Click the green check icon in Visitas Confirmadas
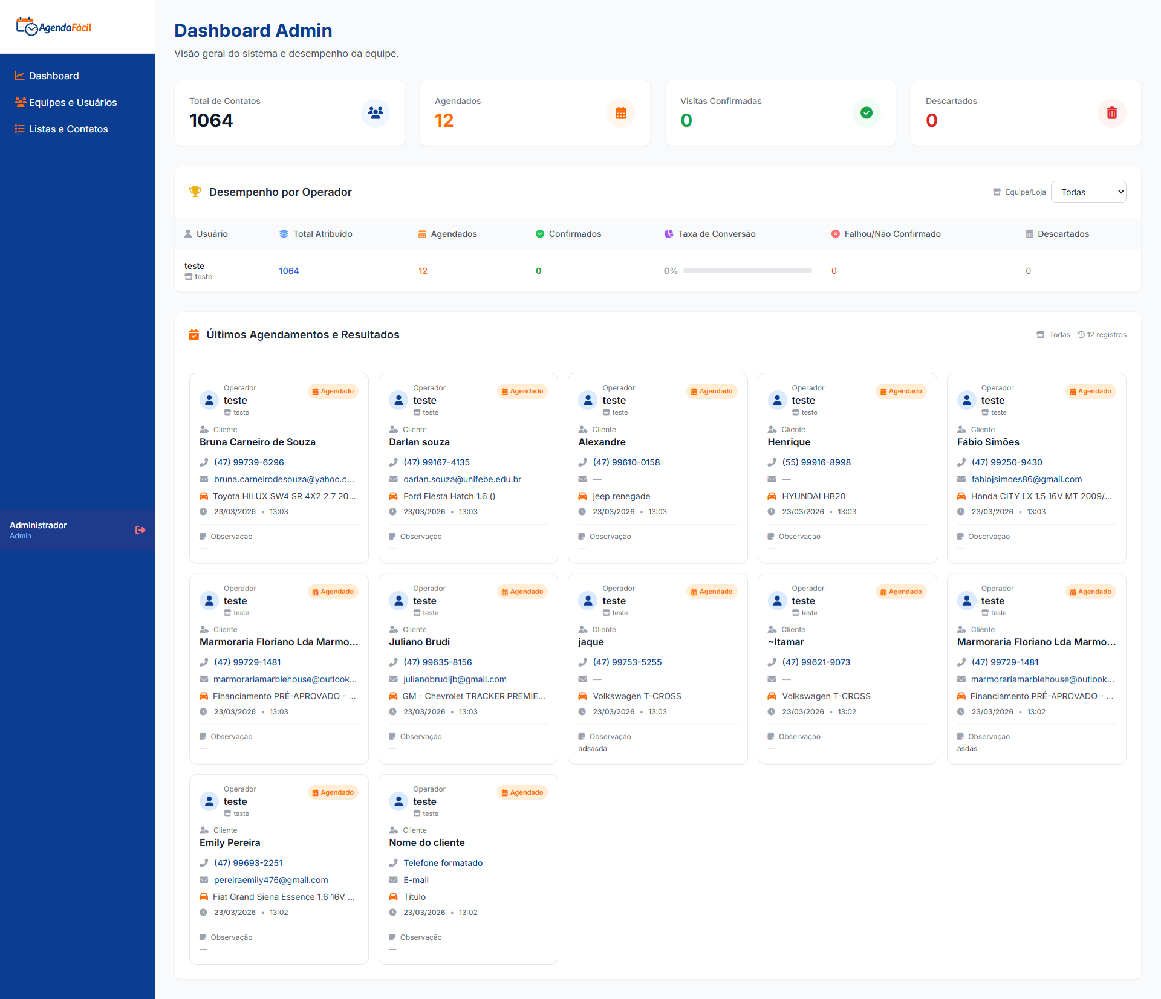 click(x=866, y=113)
